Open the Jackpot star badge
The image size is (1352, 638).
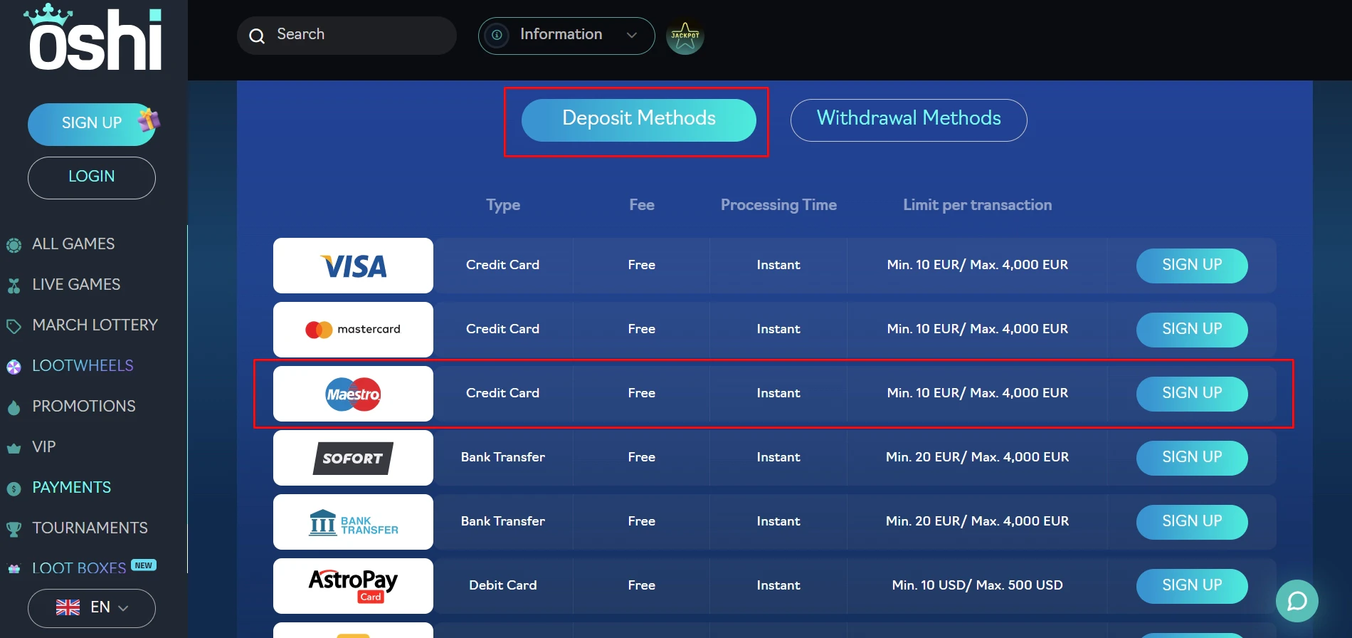pyautogui.click(x=685, y=36)
